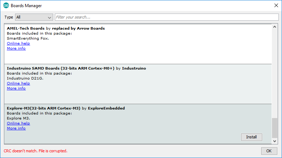Click the scrollbar down arrow

[x=274, y=141]
